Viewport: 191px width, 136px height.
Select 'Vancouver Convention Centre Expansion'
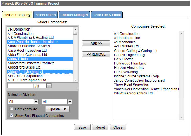pyautogui.click(x=146, y=89)
